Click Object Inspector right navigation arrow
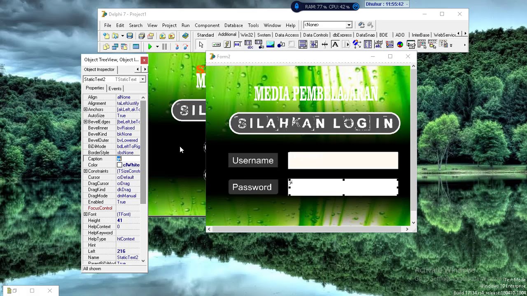The width and height of the screenshot is (527, 296). pos(145,69)
